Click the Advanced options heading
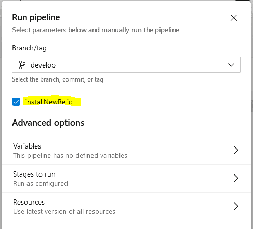 [48, 123]
